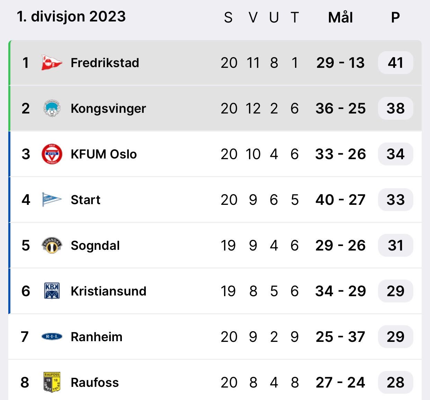Open the Kongsvinger team page

[108, 108]
